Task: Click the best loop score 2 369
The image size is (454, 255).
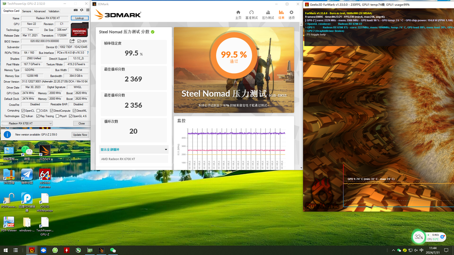Action: coord(133,79)
